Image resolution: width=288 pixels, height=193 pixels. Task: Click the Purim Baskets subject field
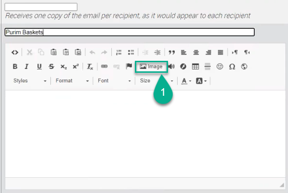pyautogui.click(x=129, y=33)
